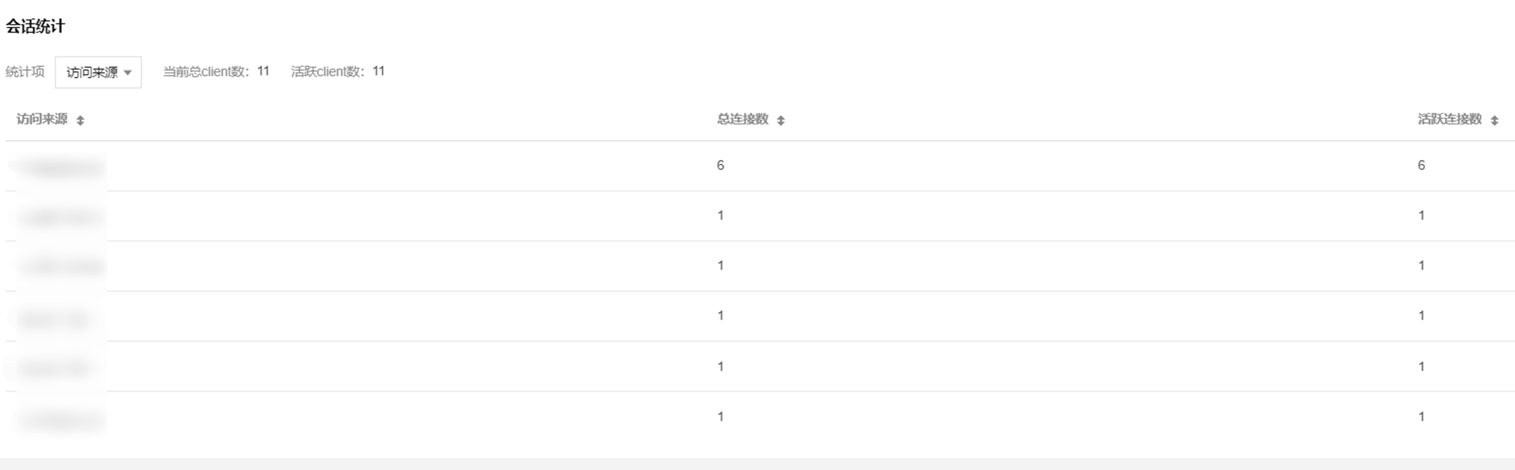Click the sort icon beside 访问来源 header
This screenshot has width=1515, height=470.
pos(80,120)
